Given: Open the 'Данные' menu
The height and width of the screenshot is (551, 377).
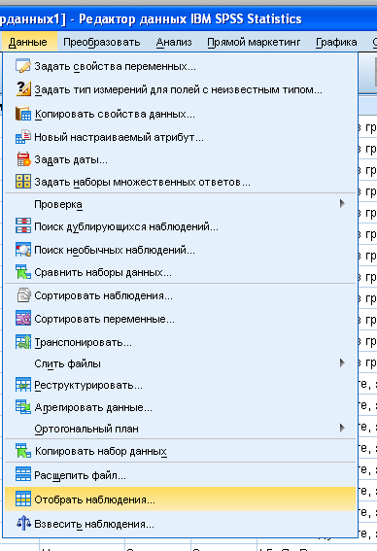Looking at the screenshot, I should (28, 42).
